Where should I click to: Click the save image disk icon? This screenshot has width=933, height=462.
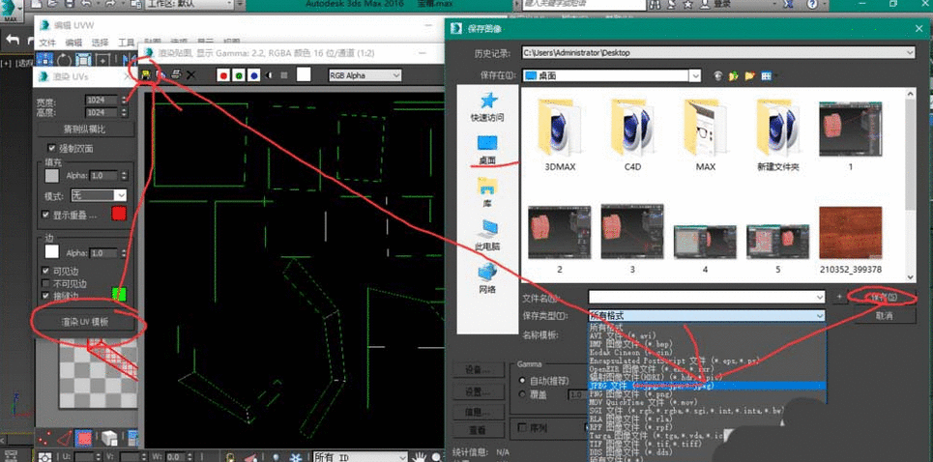147,74
